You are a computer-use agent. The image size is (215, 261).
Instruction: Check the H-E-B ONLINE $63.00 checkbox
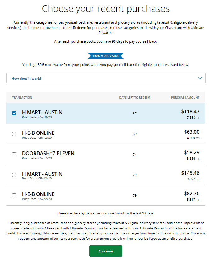tap(14, 134)
